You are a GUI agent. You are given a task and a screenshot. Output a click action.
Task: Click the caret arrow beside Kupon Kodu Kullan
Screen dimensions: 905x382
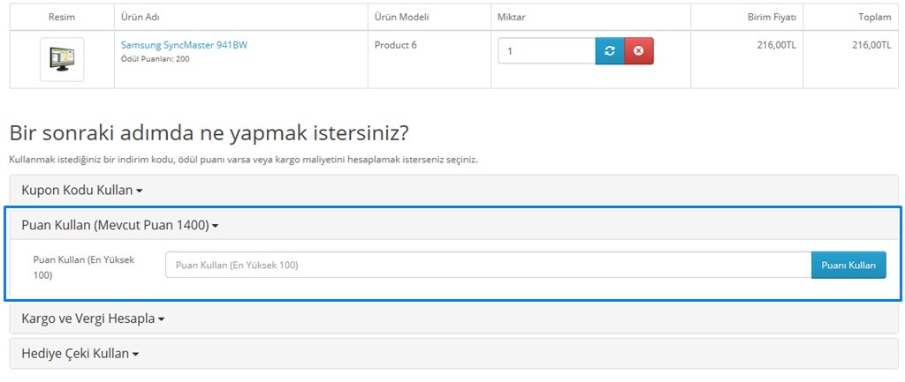pyautogui.click(x=140, y=191)
